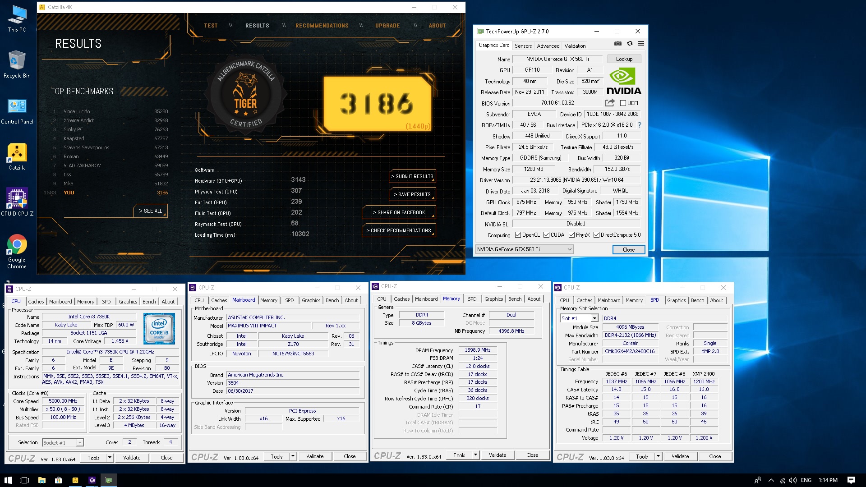Click the CPU-Z taskbar icon

92,480
